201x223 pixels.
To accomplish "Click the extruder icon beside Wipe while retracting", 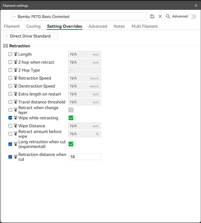I will pos(16,118).
